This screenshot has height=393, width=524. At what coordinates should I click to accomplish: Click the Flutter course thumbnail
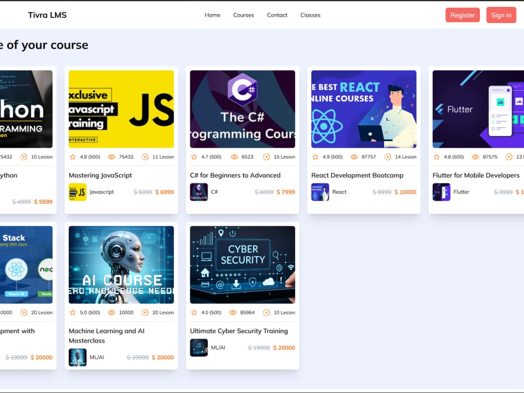point(478,109)
